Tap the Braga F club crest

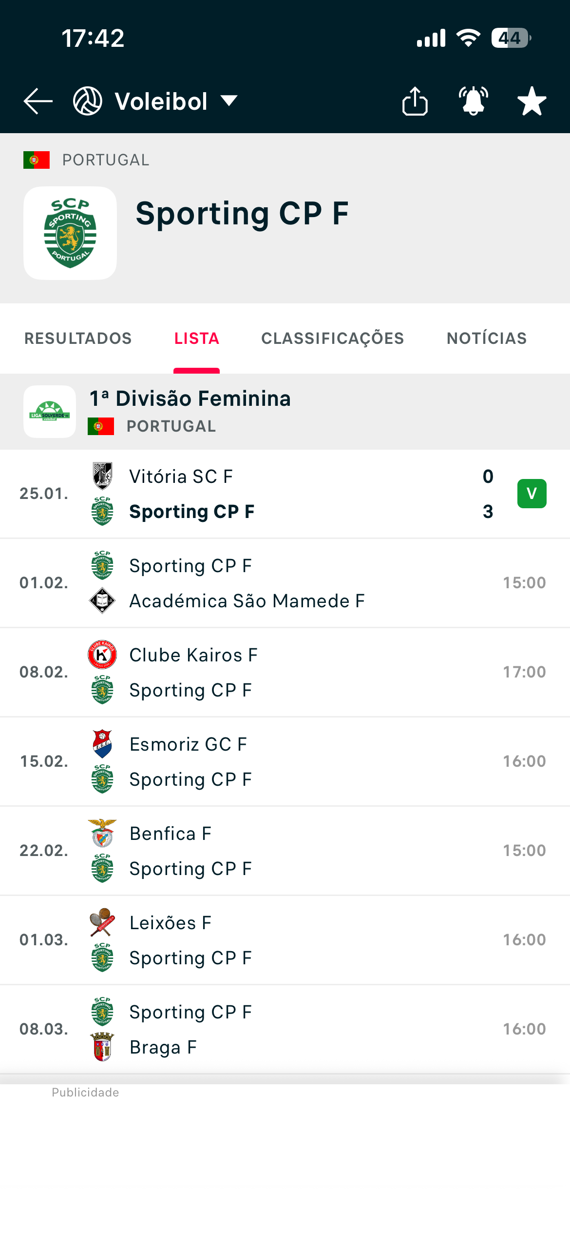tap(102, 1047)
